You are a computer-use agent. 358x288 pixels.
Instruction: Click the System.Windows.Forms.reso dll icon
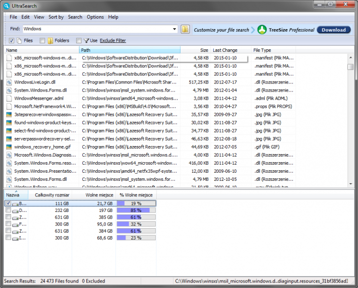point(9,163)
